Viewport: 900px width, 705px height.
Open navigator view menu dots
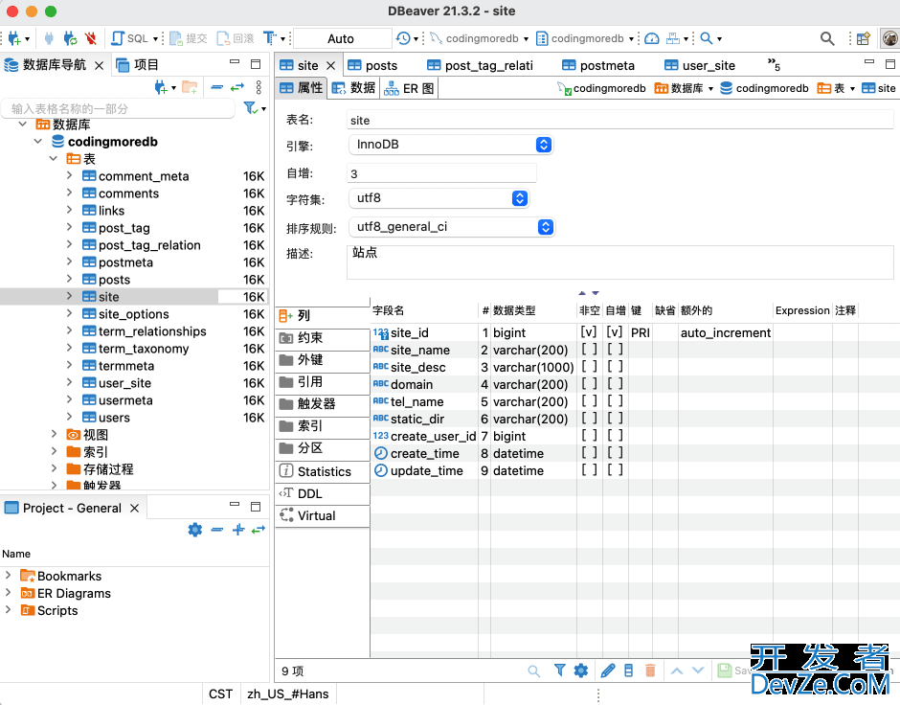pyautogui.click(x=259, y=87)
